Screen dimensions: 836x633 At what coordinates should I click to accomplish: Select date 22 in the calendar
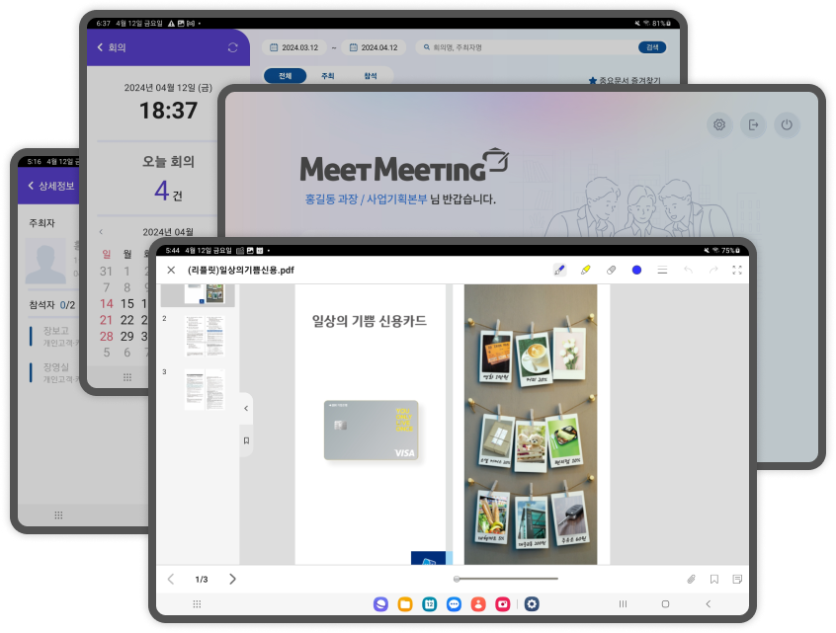tap(126, 320)
